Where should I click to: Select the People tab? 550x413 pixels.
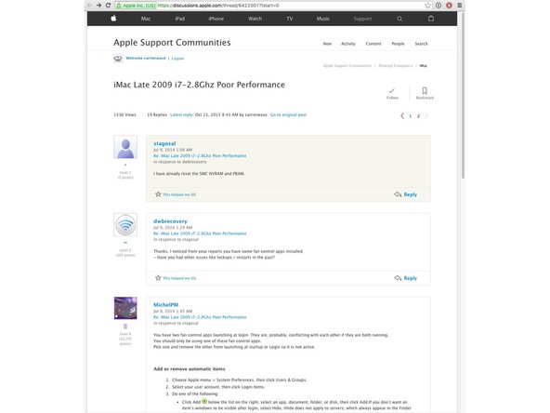[x=398, y=44]
